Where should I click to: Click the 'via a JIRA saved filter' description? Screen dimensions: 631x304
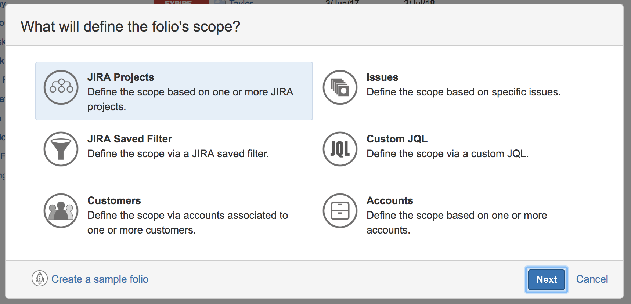[178, 153]
